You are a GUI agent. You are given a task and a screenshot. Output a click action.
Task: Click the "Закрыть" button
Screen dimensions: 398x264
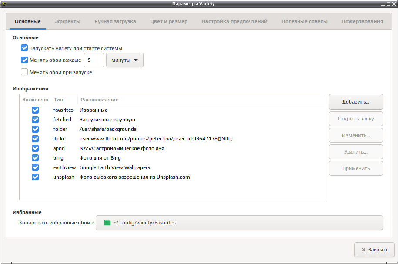(375, 250)
